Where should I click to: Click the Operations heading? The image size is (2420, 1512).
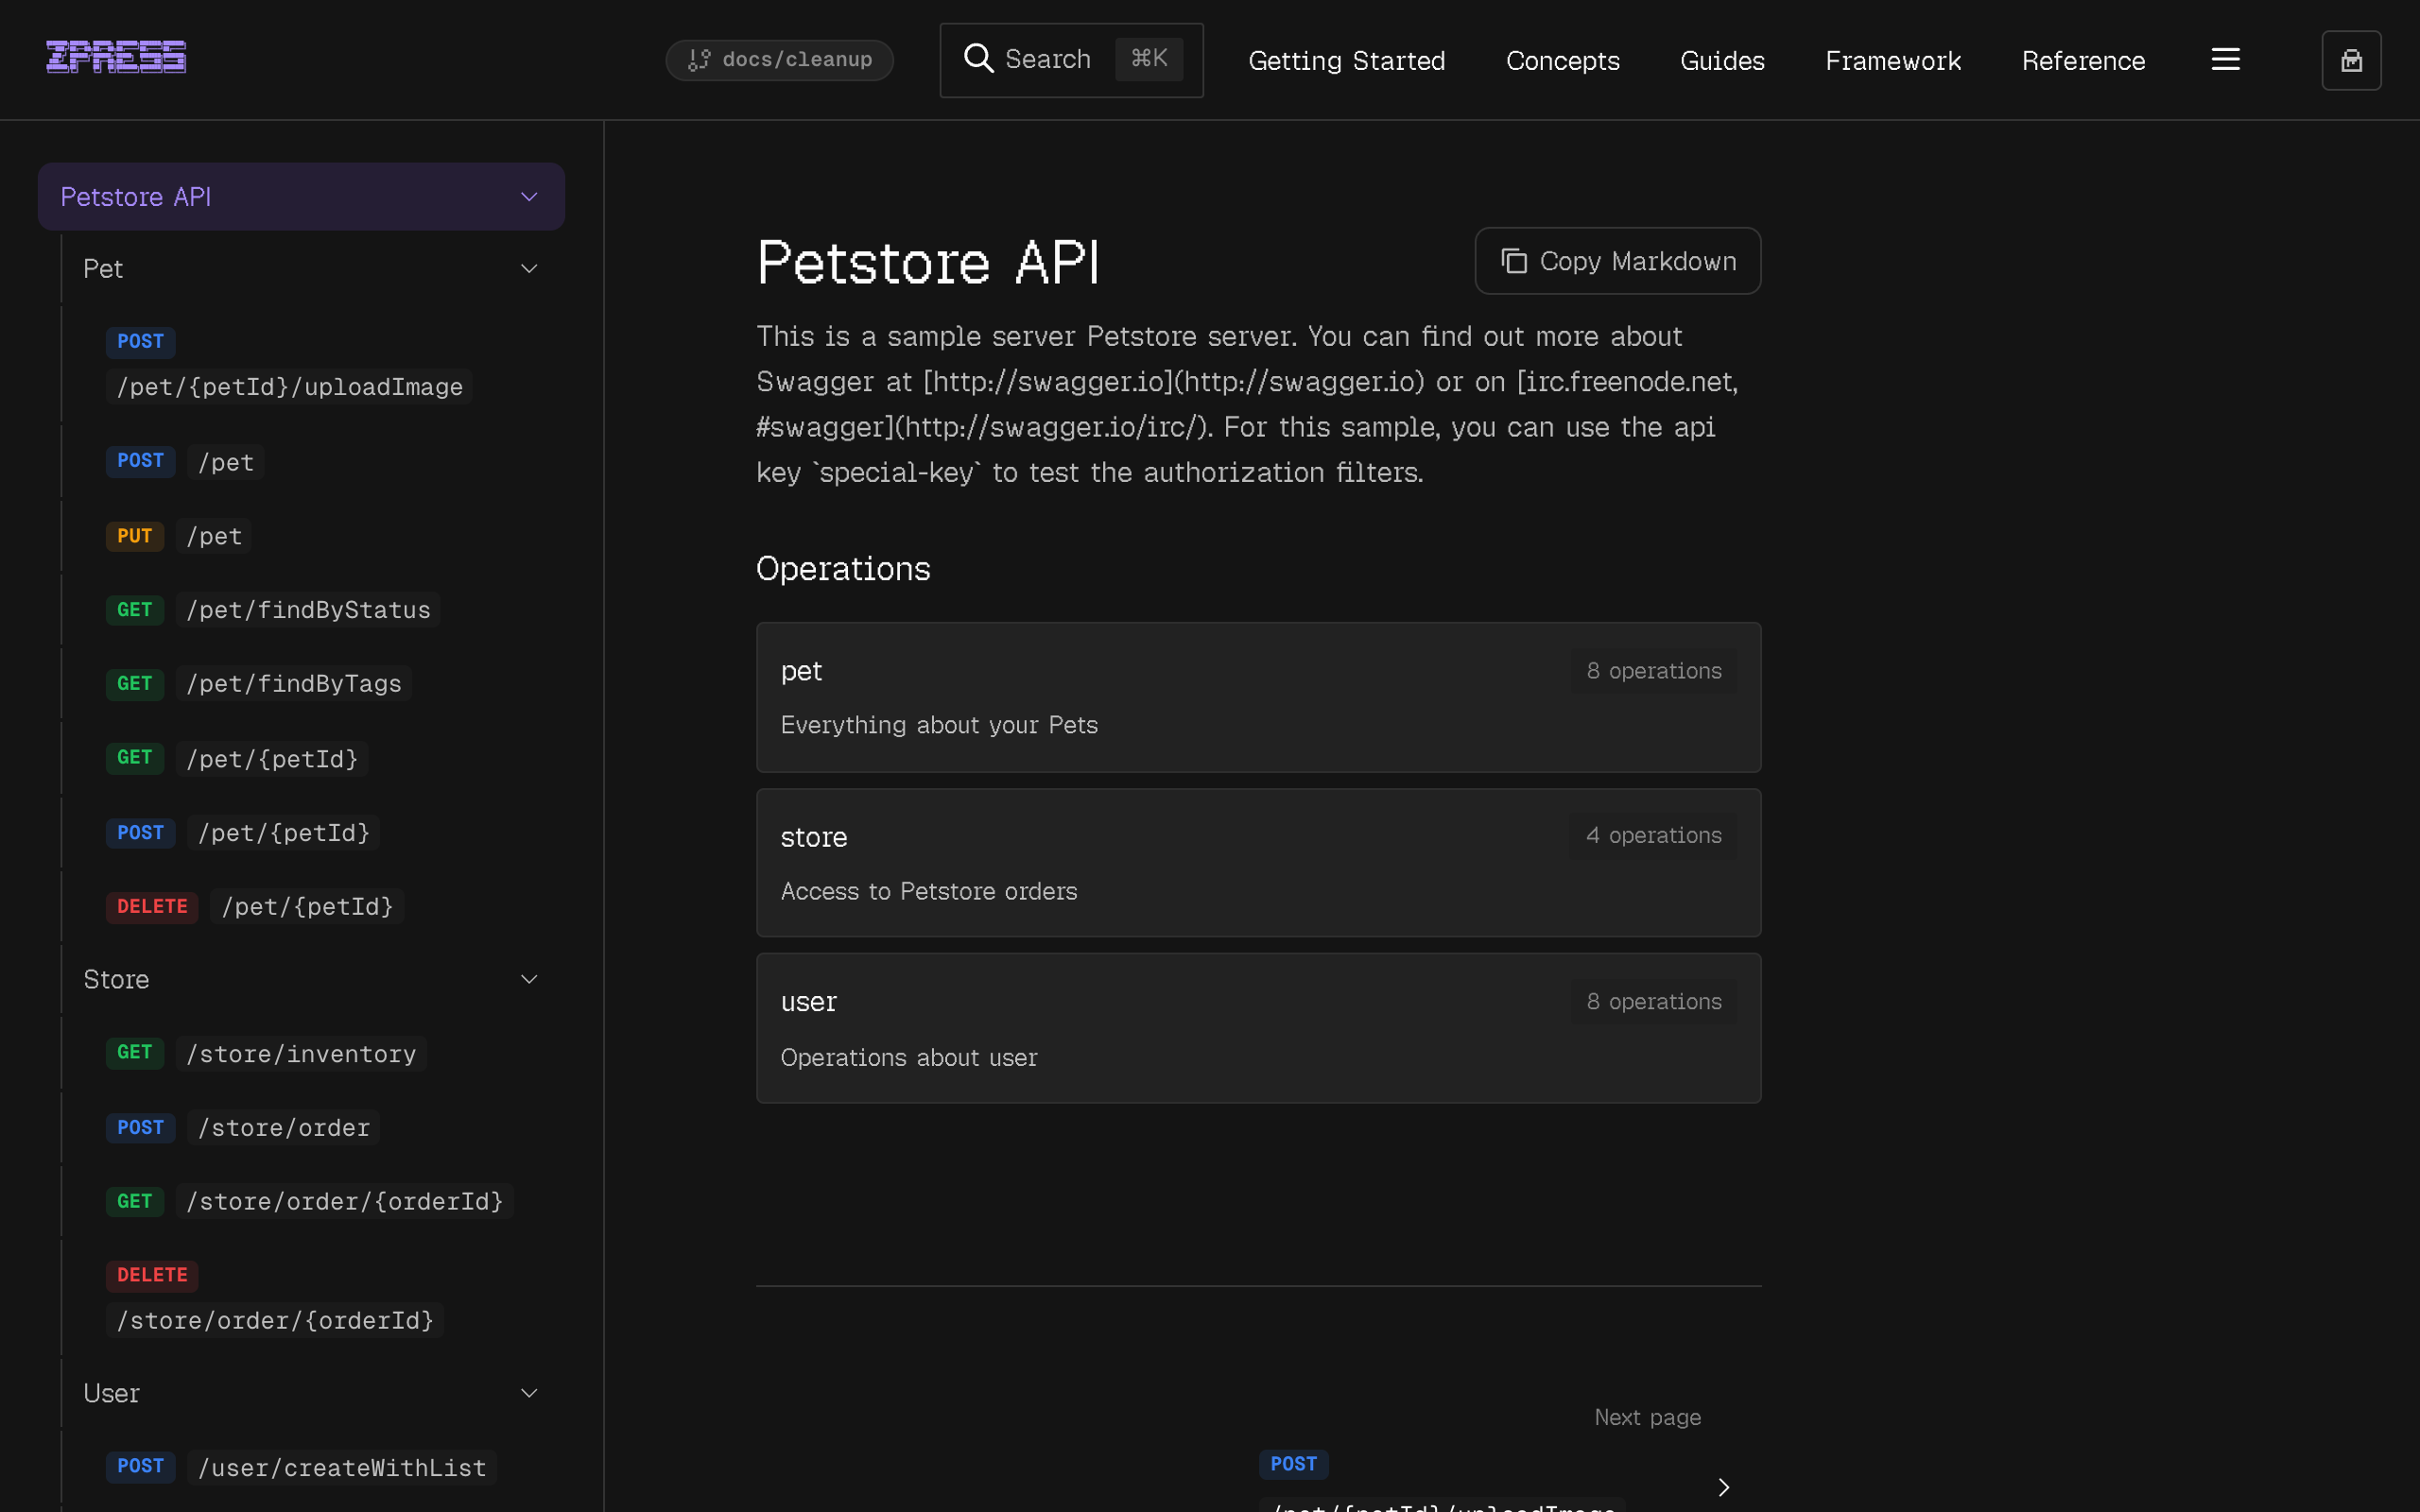(843, 568)
